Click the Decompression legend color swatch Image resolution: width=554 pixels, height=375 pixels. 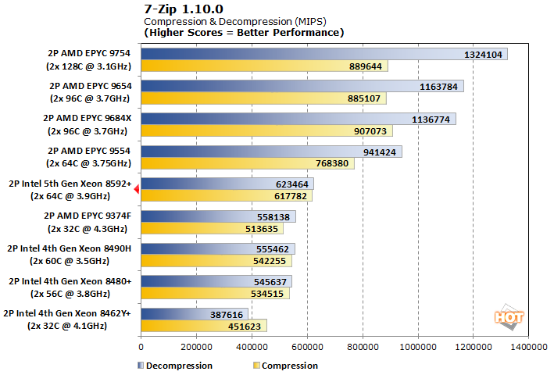(141, 366)
